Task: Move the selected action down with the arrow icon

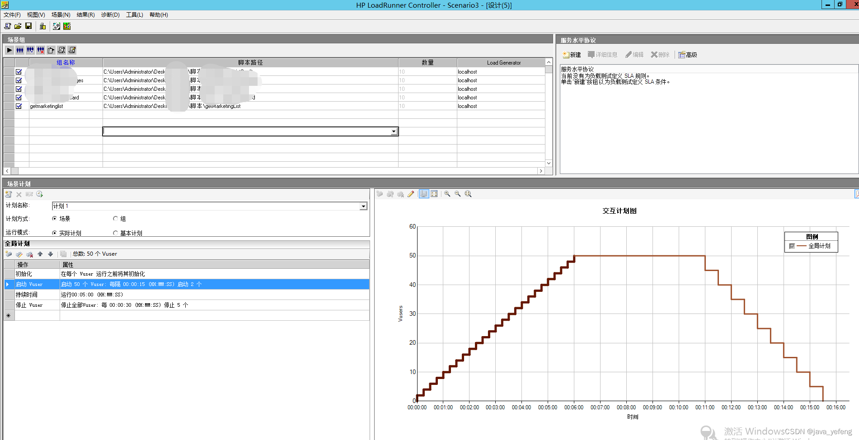Action: [50, 254]
